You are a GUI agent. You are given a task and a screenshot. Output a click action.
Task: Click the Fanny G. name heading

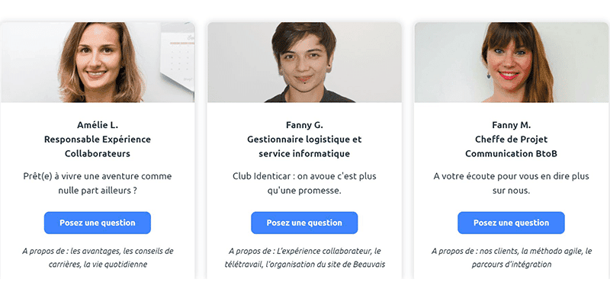pos(304,125)
